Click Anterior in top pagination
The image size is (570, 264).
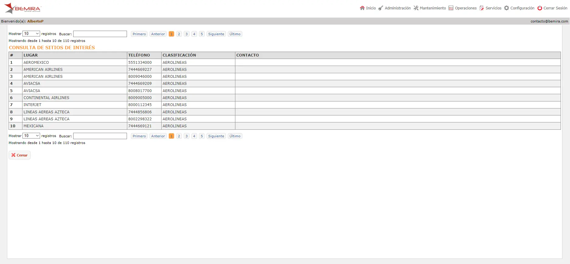pyautogui.click(x=158, y=34)
